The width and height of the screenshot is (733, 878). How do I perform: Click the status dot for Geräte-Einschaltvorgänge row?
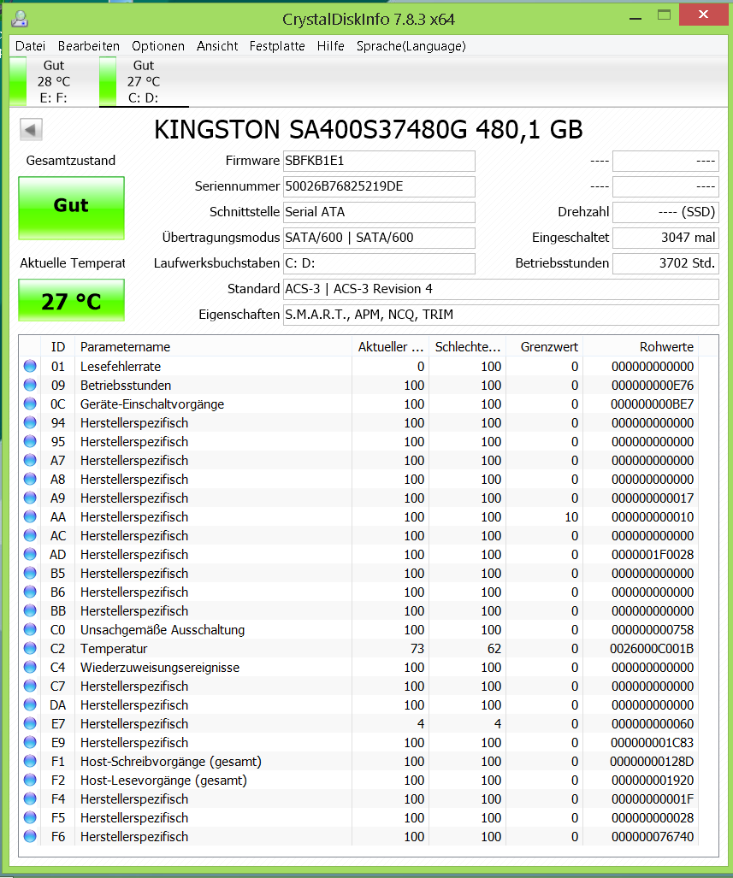click(30, 404)
